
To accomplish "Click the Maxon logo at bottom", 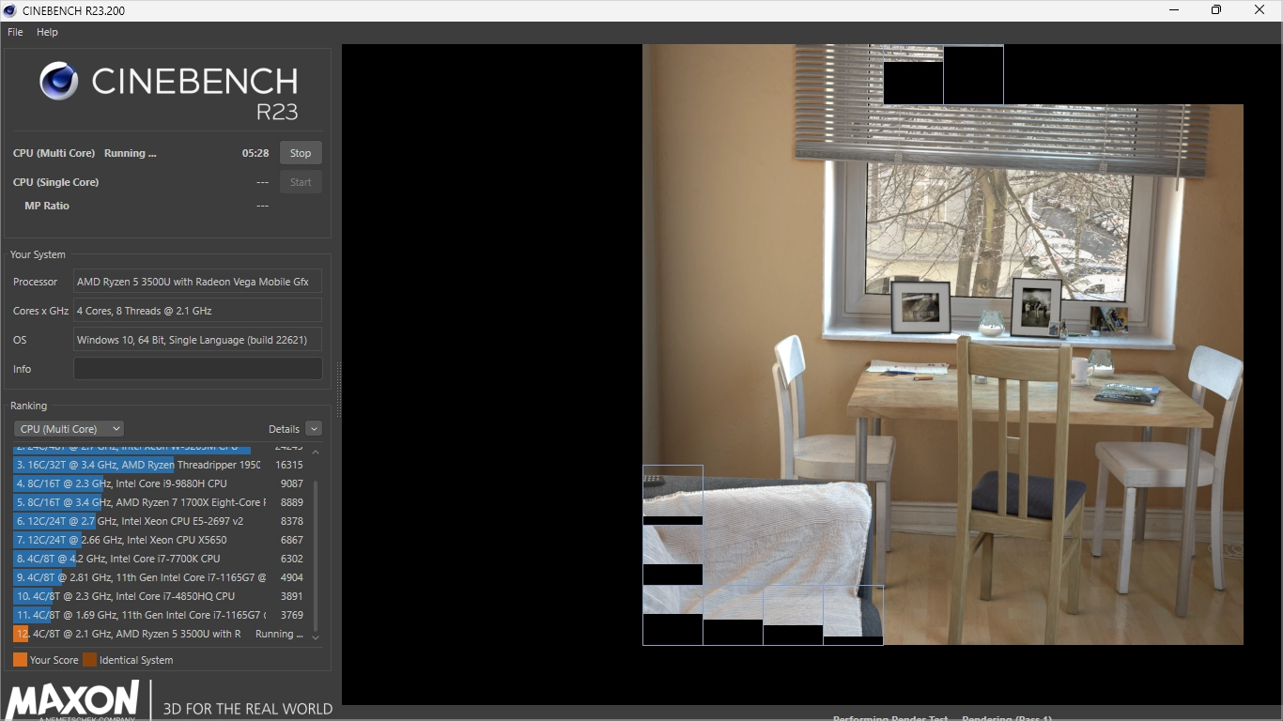I will point(73,701).
